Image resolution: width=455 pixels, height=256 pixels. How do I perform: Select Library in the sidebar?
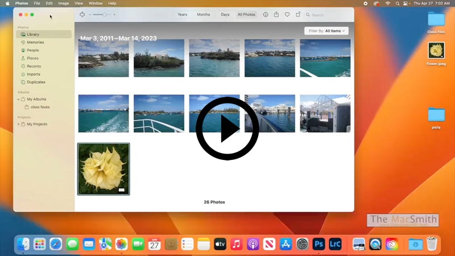44,34
